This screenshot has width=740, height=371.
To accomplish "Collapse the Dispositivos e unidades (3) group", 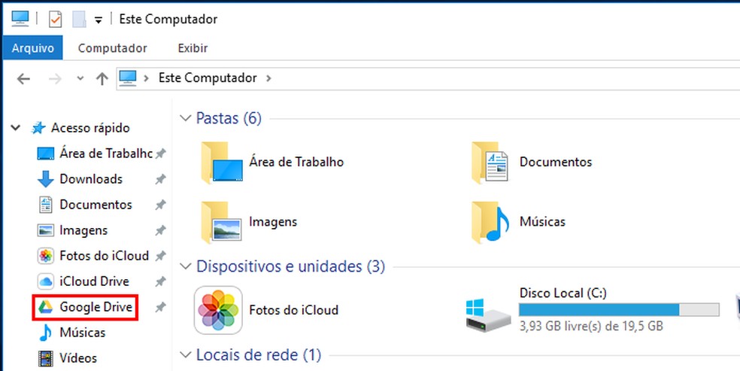I will pyautogui.click(x=186, y=266).
